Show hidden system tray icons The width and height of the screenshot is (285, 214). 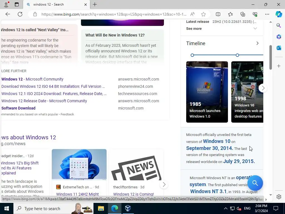coord(225,208)
